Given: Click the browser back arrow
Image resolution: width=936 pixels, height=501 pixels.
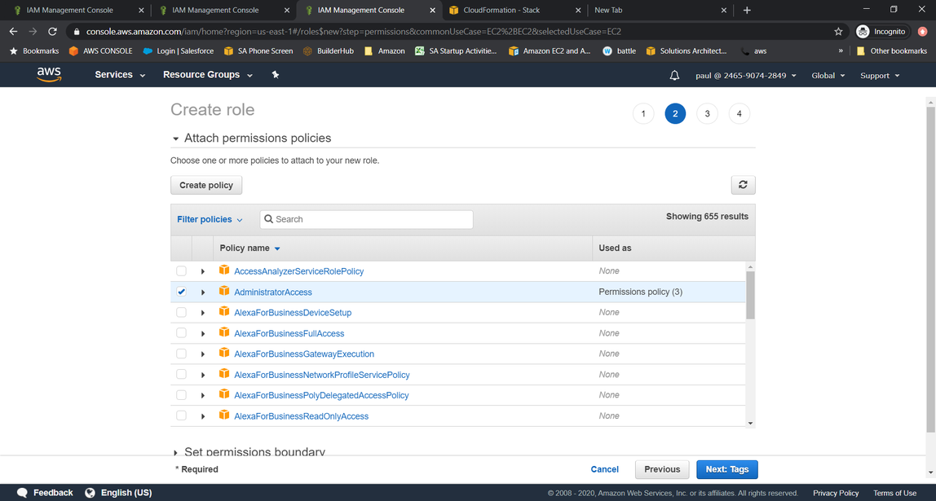Looking at the screenshot, I should pos(13,32).
